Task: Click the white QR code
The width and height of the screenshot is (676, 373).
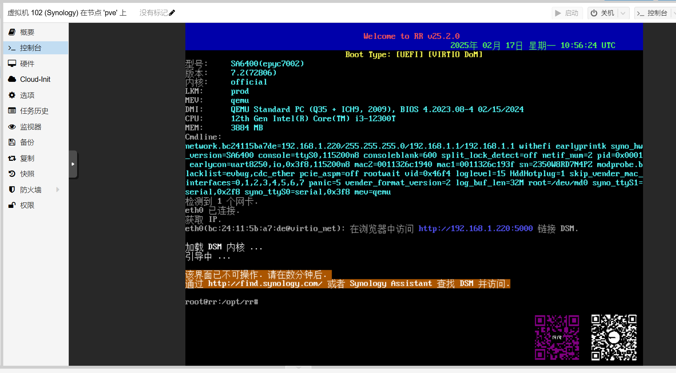Action: click(x=614, y=338)
